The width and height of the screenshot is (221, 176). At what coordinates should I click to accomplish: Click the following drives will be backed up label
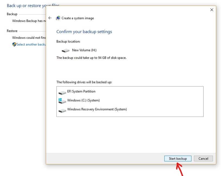point(84,82)
